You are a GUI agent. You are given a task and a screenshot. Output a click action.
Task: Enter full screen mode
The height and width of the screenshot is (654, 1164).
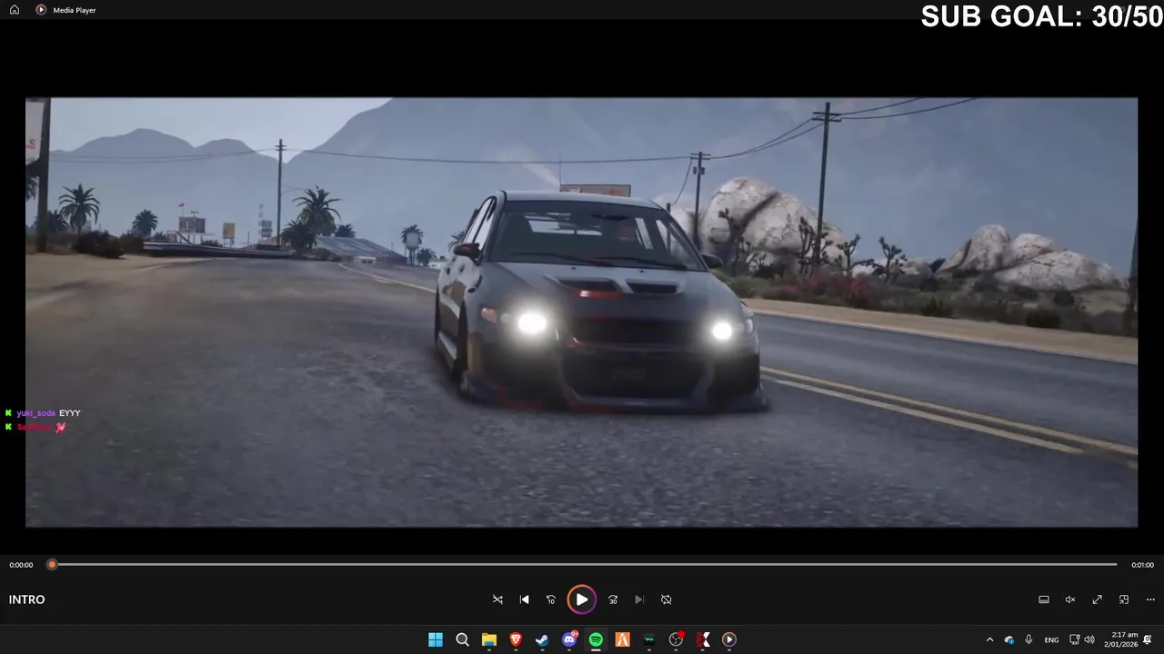(1098, 599)
